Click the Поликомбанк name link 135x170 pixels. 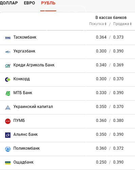coord(26,148)
